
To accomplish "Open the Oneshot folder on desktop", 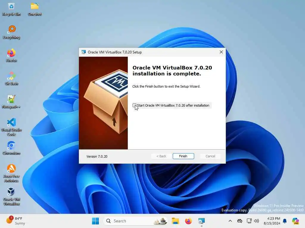I will click(35, 9).
